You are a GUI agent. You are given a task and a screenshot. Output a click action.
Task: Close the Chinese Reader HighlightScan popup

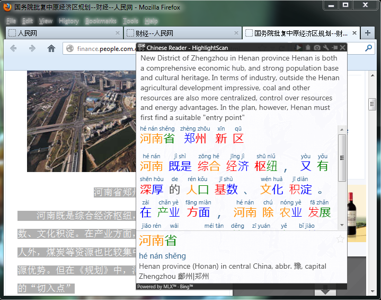coord(343,47)
